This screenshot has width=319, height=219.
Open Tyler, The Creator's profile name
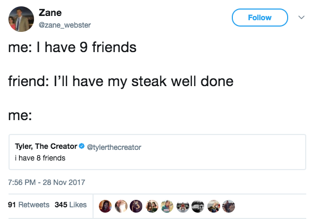pos(46,147)
